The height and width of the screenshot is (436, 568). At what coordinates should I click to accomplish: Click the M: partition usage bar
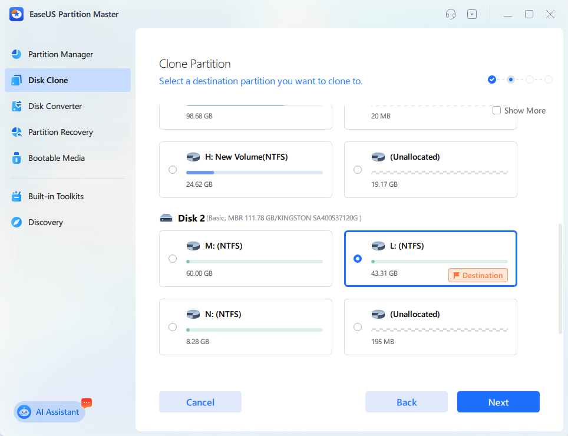[255, 262]
